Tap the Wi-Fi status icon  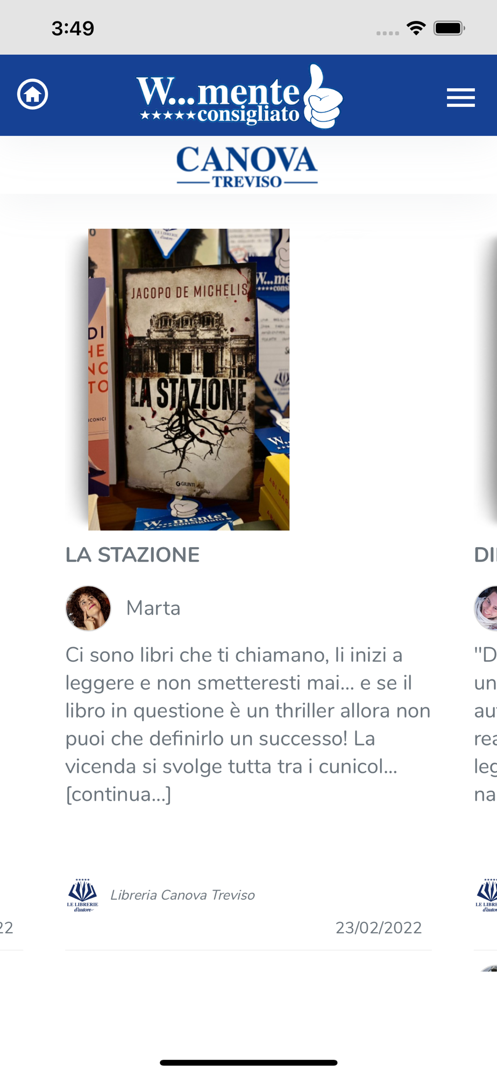point(416,28)
